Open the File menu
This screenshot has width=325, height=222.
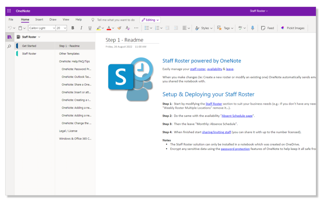click(11, 19)
